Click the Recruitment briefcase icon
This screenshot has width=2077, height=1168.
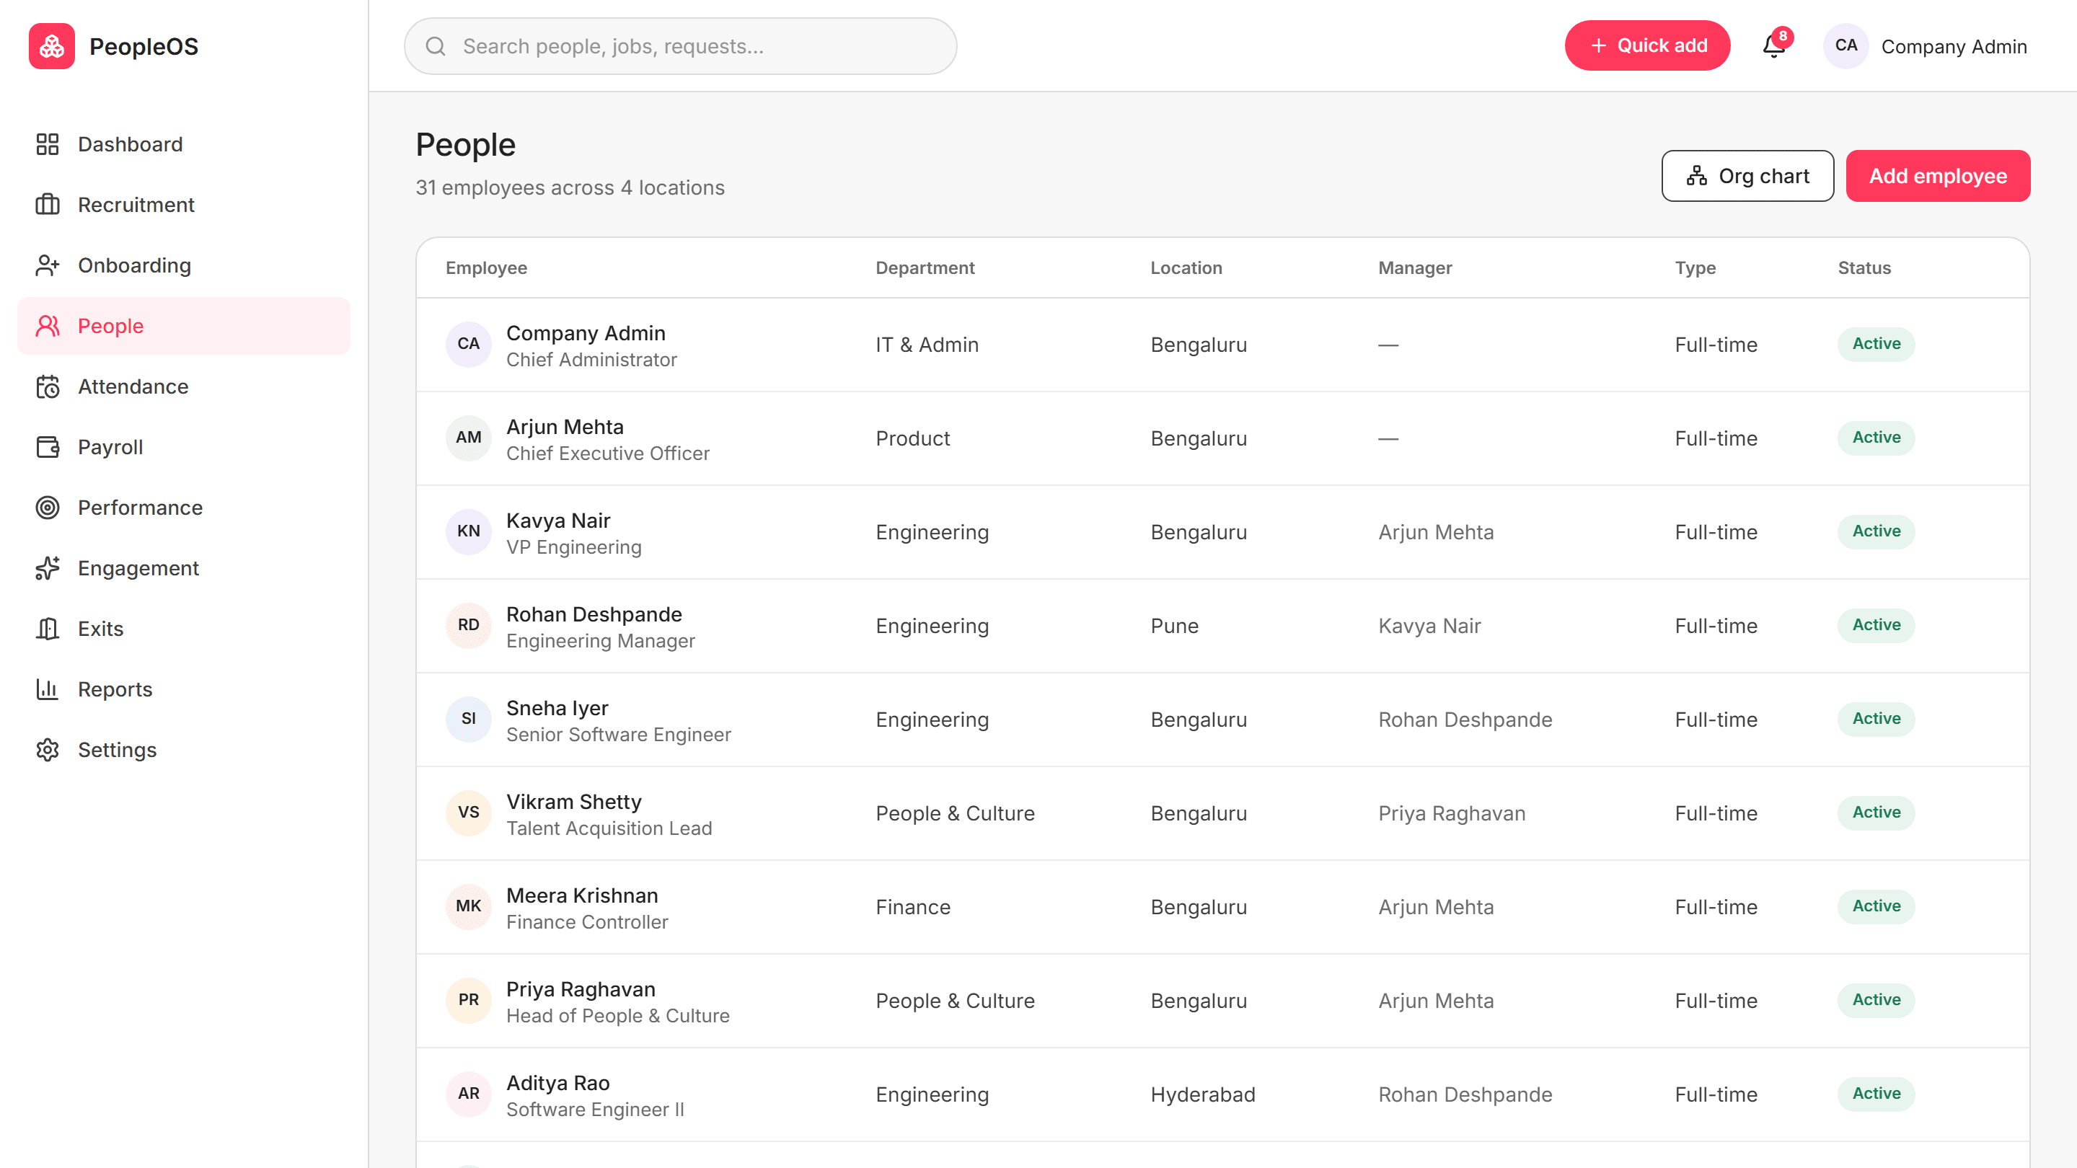(x=48, y=205)
